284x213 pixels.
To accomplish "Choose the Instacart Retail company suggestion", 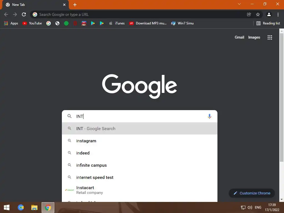I will coord(140,190).
